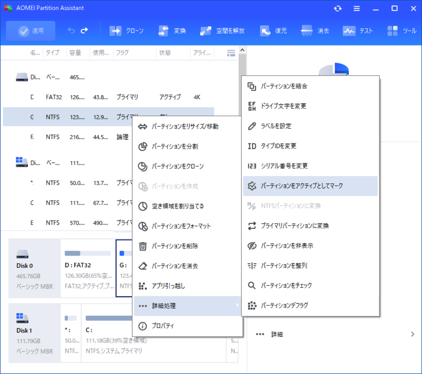Open the hamburger menu in title bar
This screenshot has width=422, height=374.
click(357, 8)
